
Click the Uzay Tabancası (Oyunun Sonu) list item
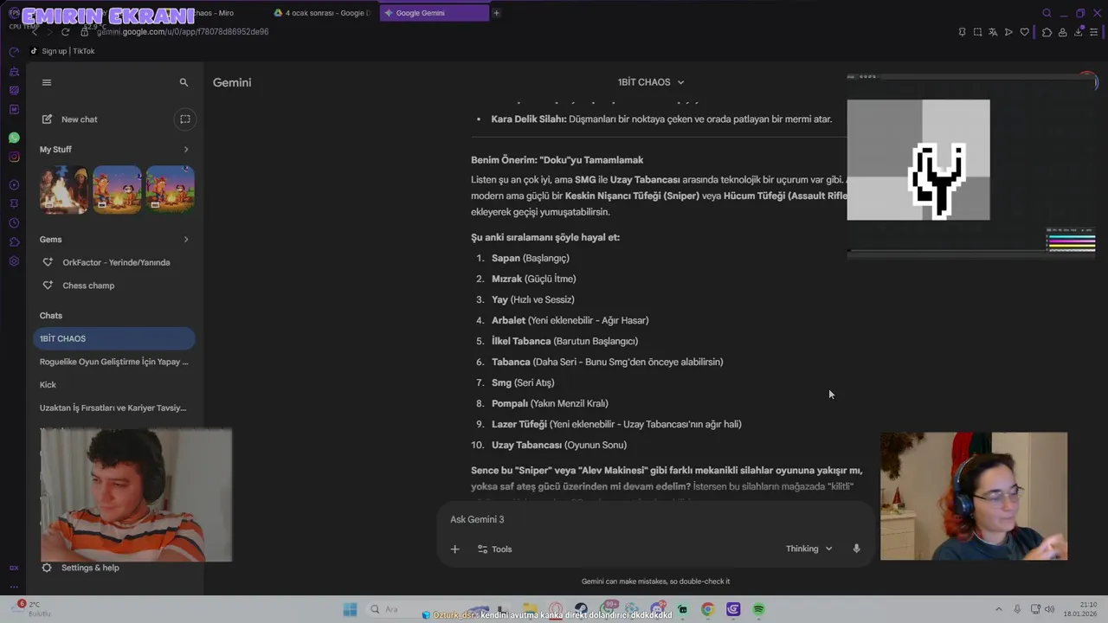[559, 445]
